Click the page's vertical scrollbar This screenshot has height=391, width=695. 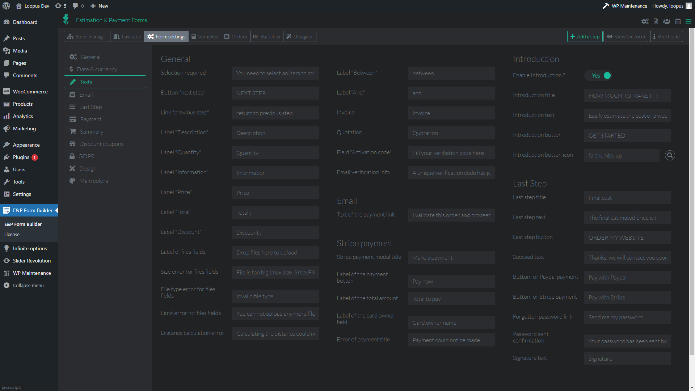[691, 181]
